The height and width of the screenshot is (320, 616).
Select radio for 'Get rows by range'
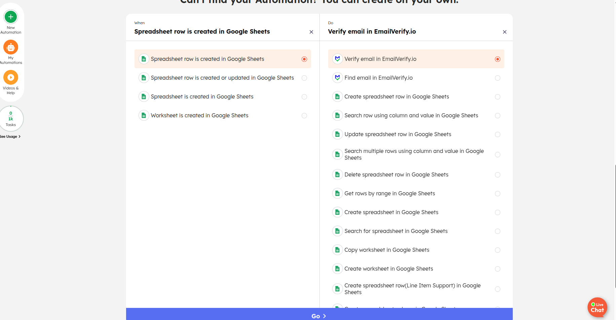(498, 194)
